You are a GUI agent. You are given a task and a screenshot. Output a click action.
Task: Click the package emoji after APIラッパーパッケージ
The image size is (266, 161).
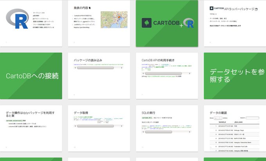coord(256,9)
